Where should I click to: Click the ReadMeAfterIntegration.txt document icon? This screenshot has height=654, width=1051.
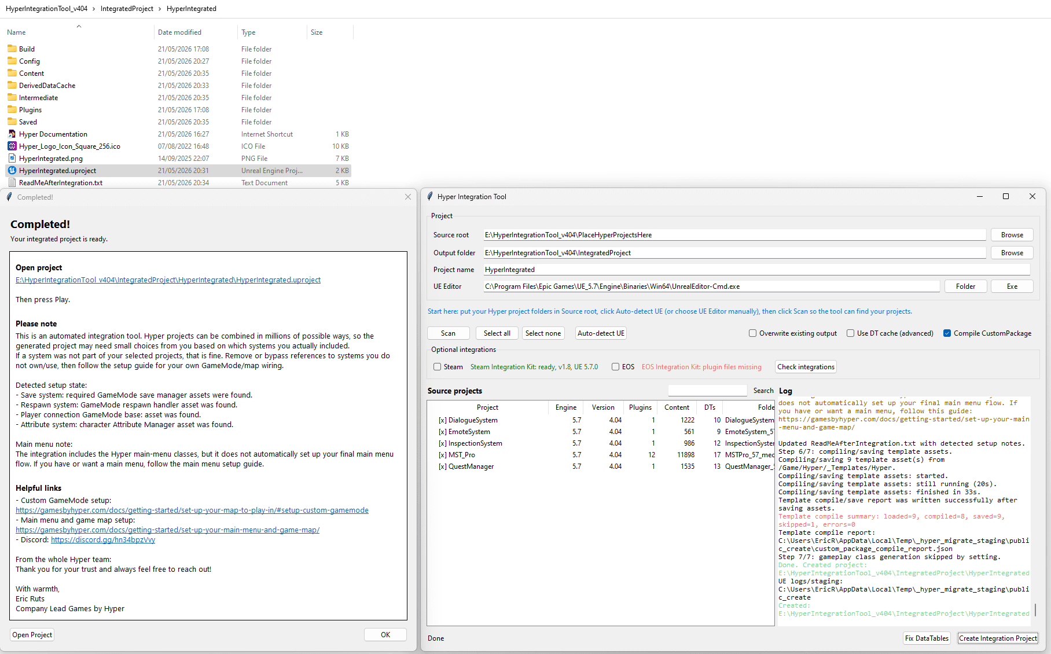click(12, 182)
